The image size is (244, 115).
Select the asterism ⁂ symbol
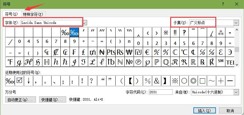pyautogui.click(x=221, y=32)
